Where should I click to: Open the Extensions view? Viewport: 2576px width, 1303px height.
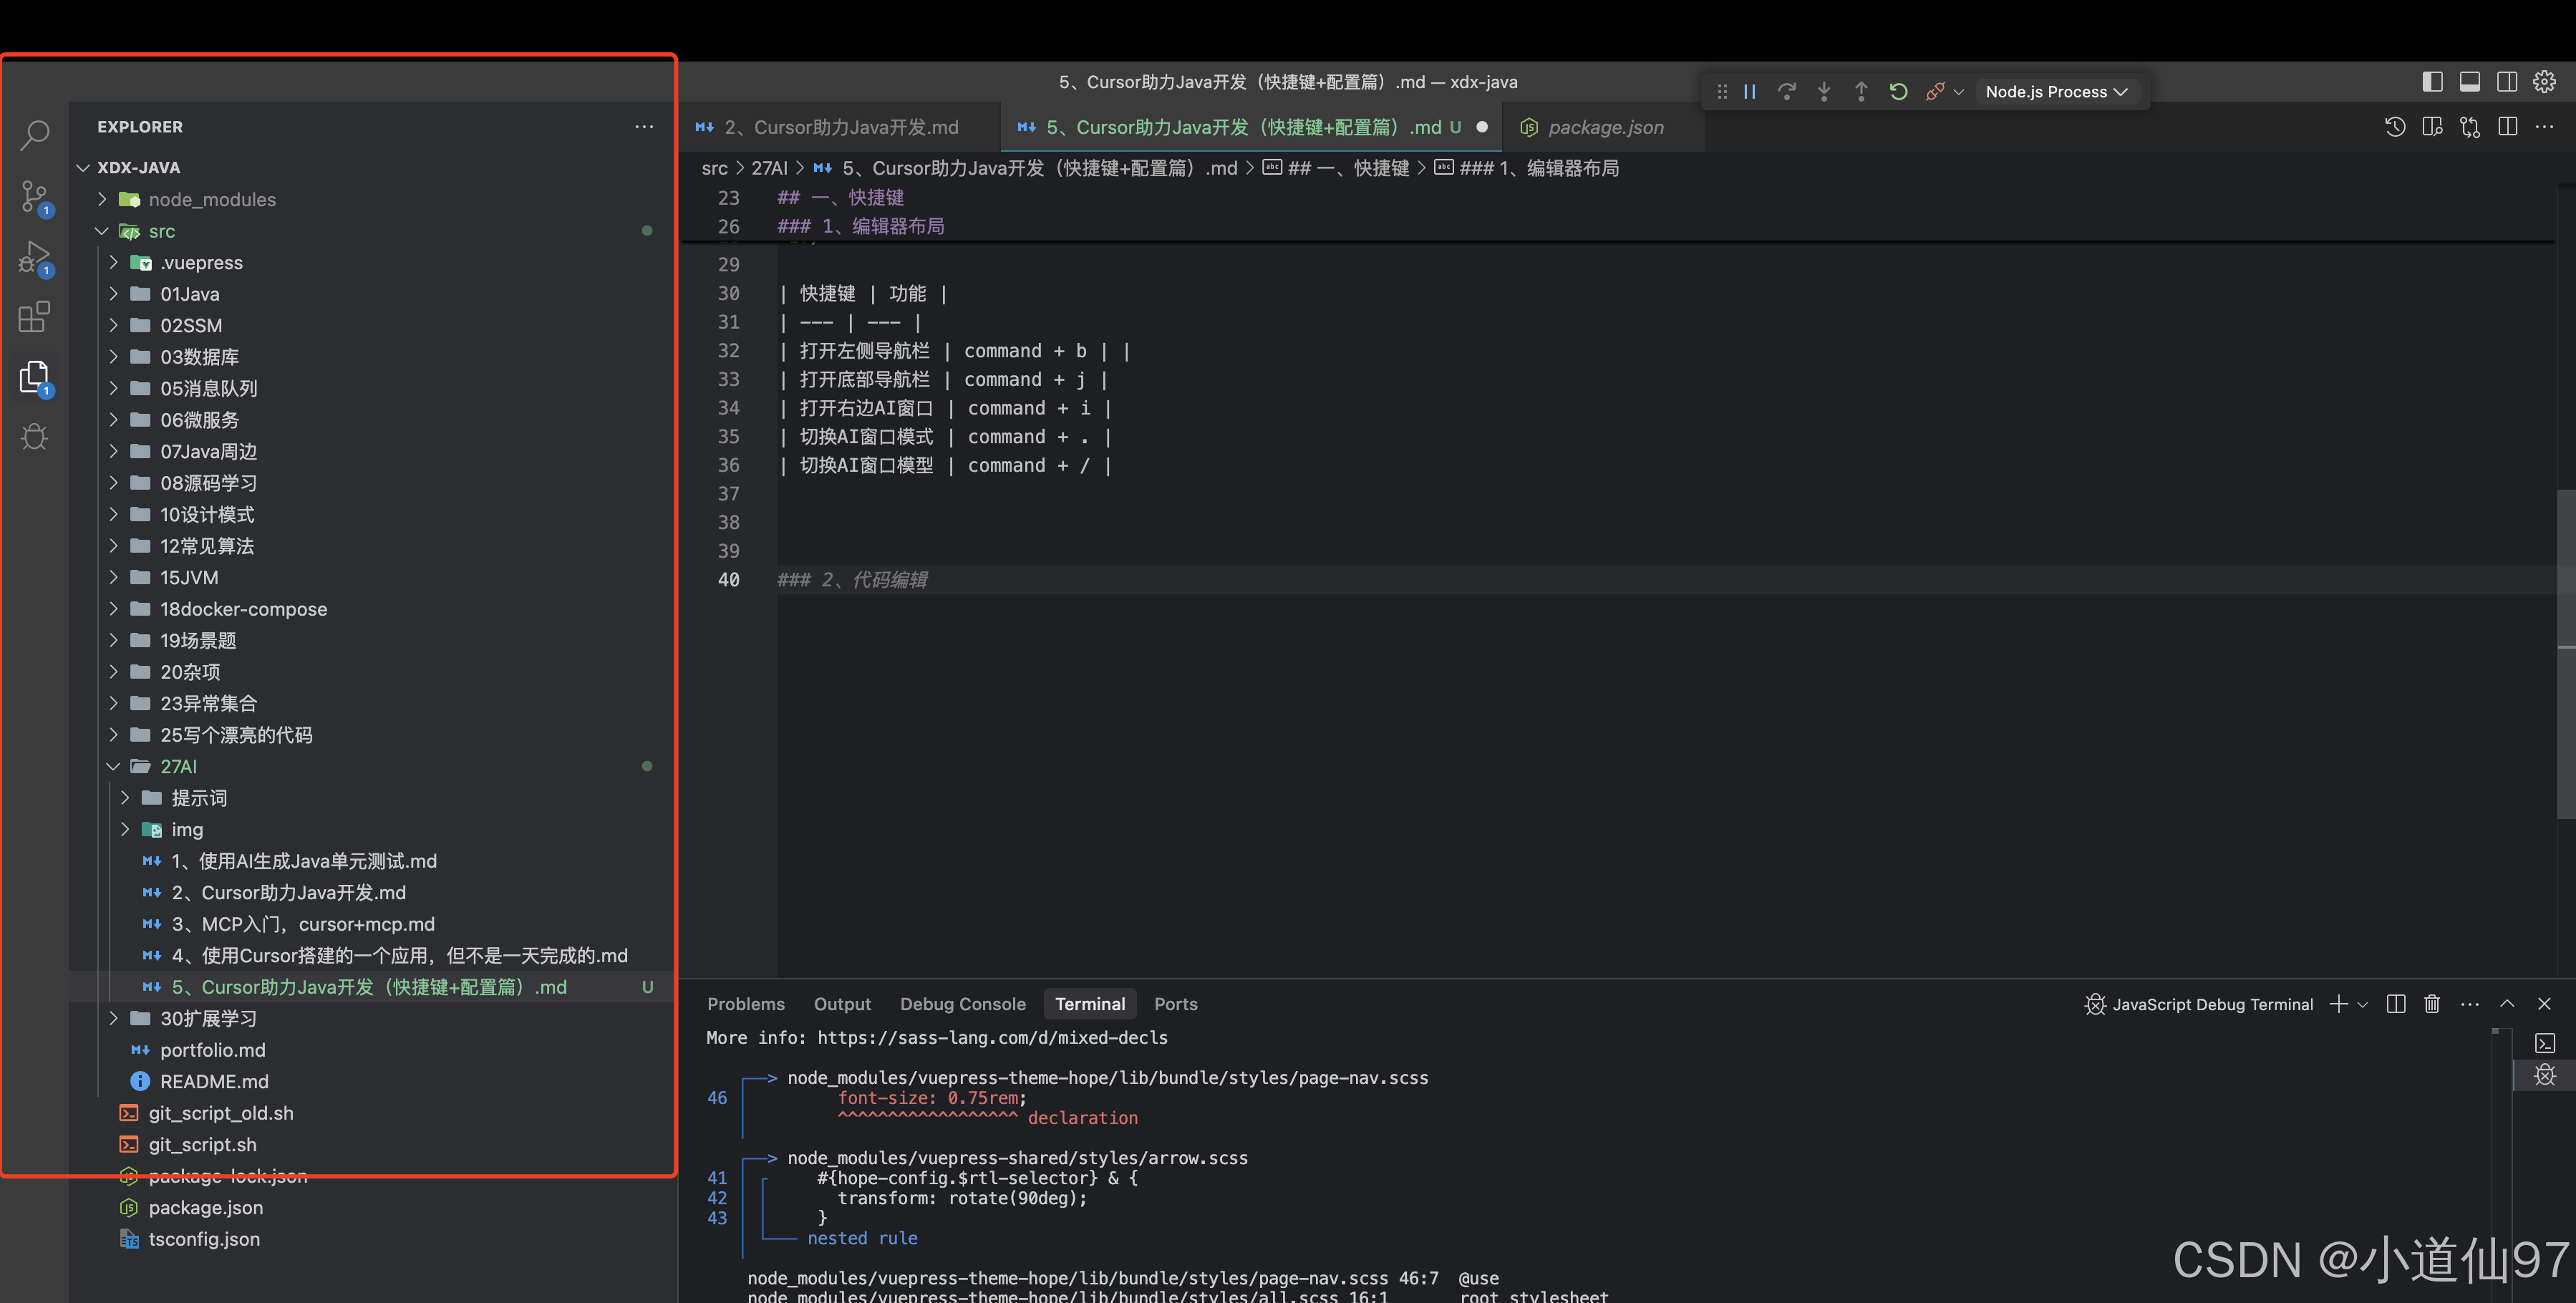[x=35, y=317]
